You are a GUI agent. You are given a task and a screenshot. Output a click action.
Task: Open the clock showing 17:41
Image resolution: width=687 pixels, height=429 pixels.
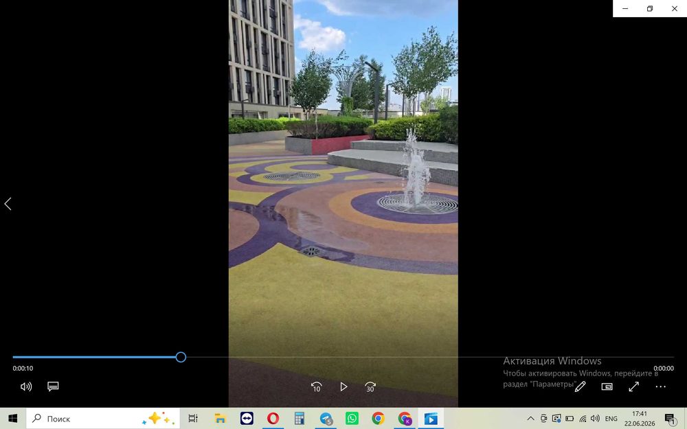click(640, 419)
